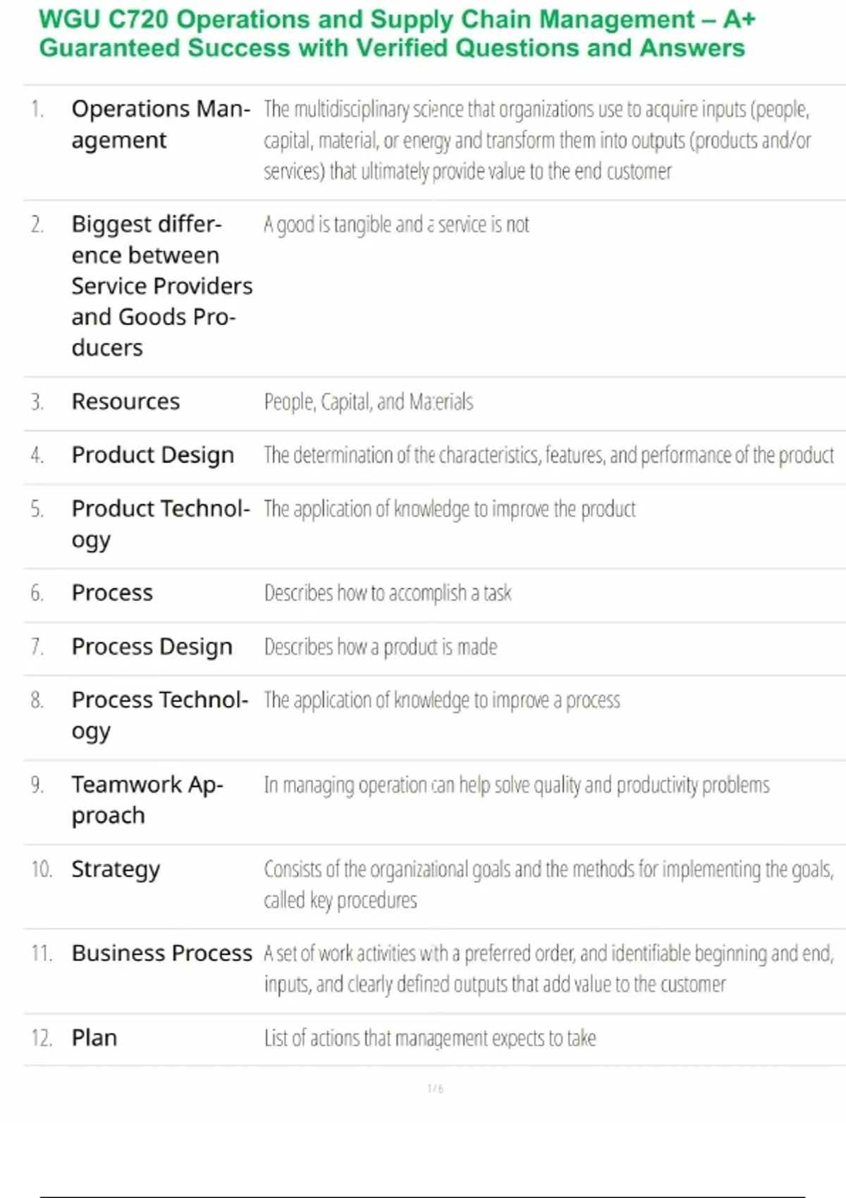
Task: Select the Process Technology term
Action: pyautogui.click(x=159, y=715)
